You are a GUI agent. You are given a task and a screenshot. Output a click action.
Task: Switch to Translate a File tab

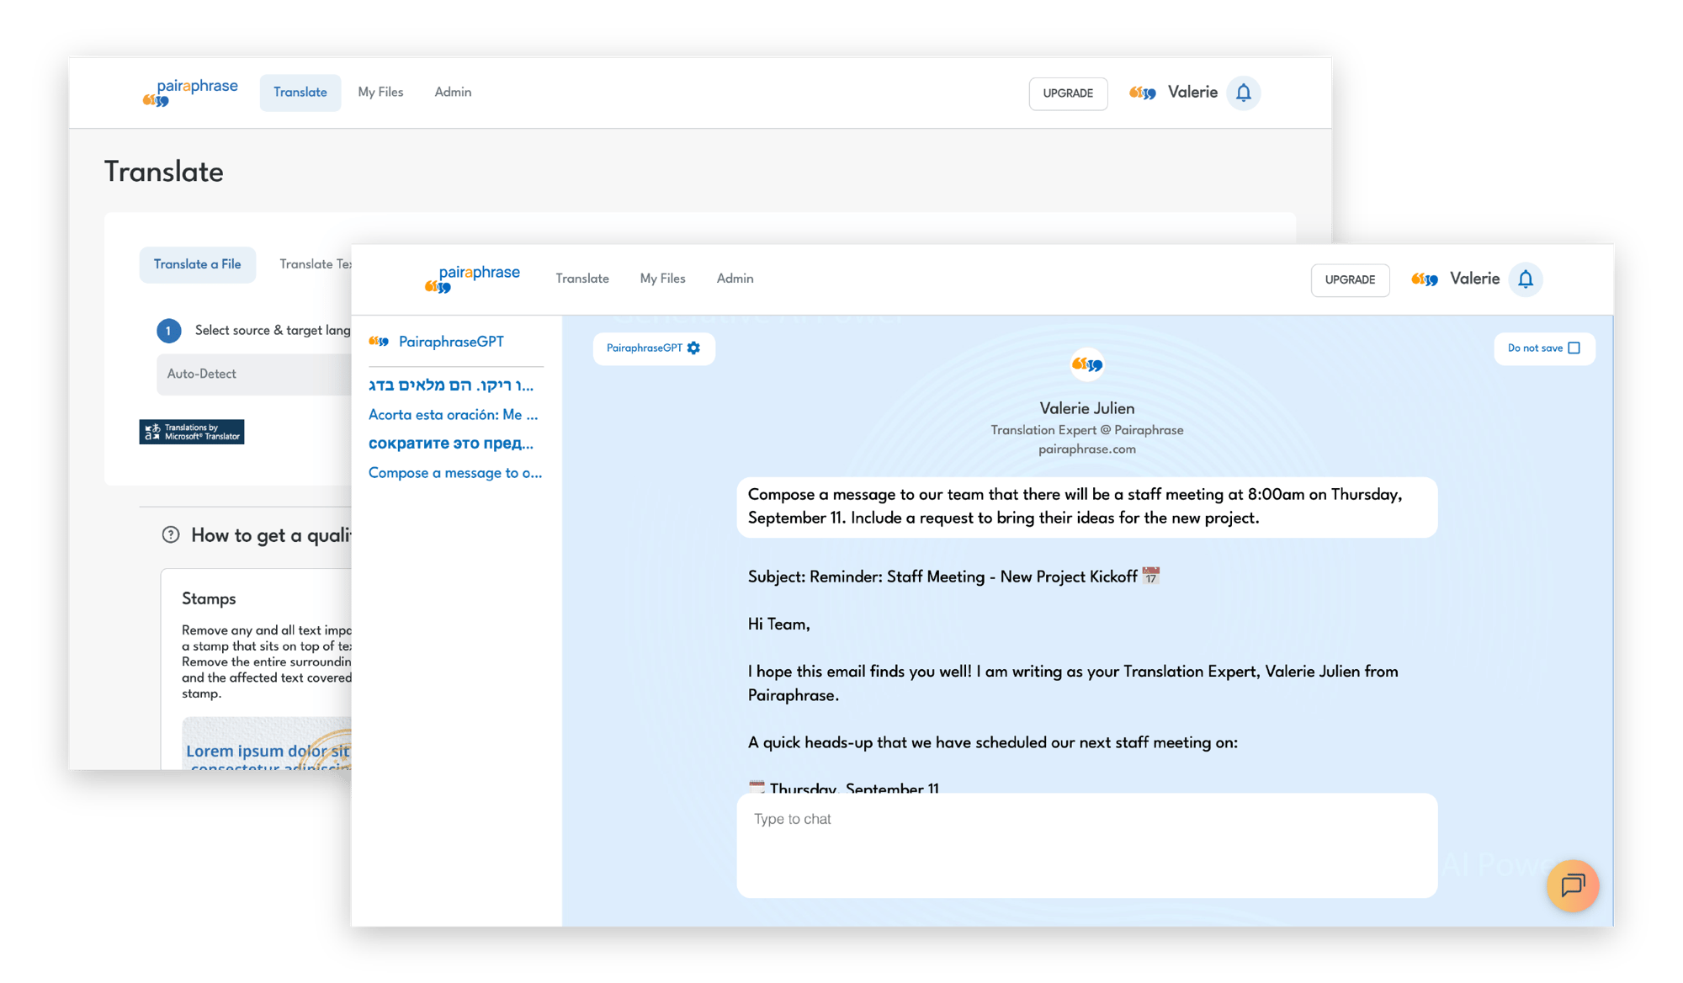coord(197,264)
